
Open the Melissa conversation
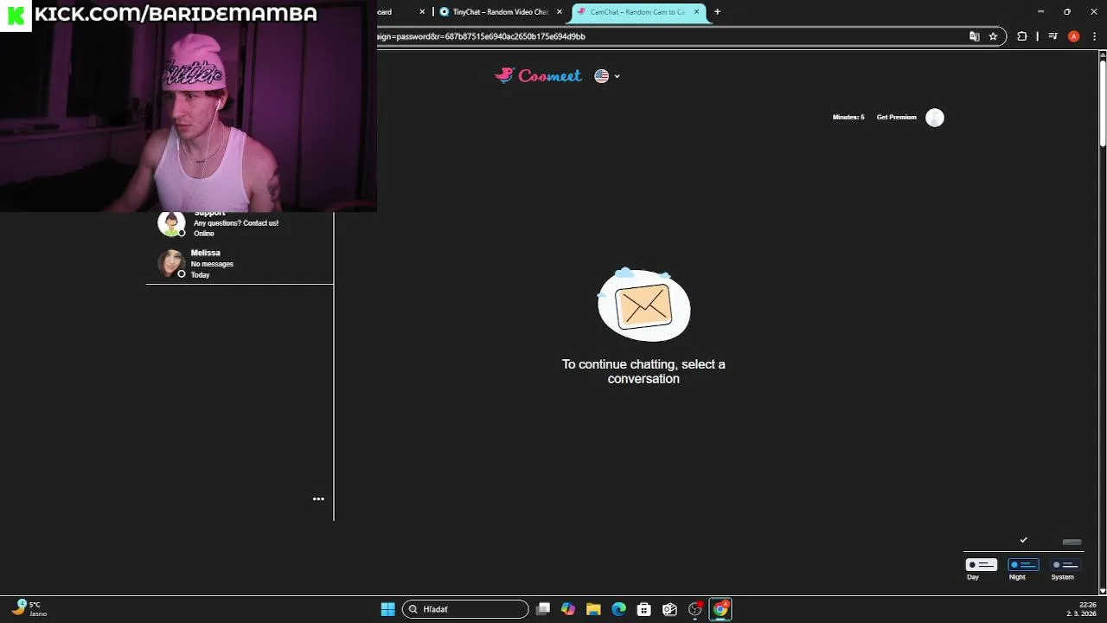pos(240,263)
